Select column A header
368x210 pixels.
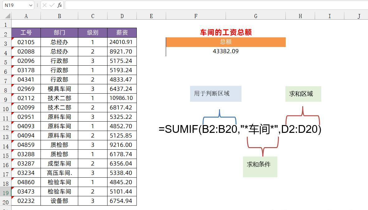[x=26, y=16]
